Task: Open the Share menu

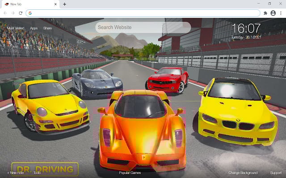Action: point(48,28)
